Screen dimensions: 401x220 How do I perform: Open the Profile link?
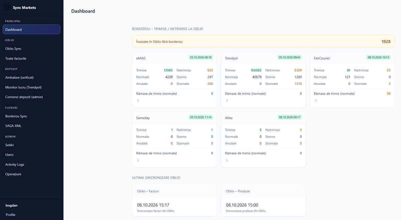(x=11, y=215)
